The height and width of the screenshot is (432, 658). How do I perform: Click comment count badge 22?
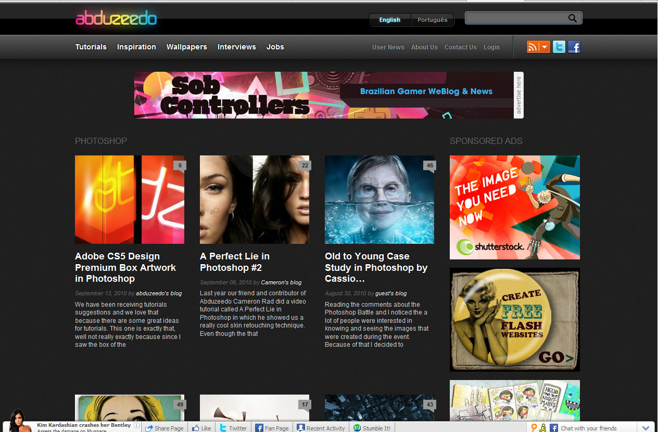click(305, 166)
